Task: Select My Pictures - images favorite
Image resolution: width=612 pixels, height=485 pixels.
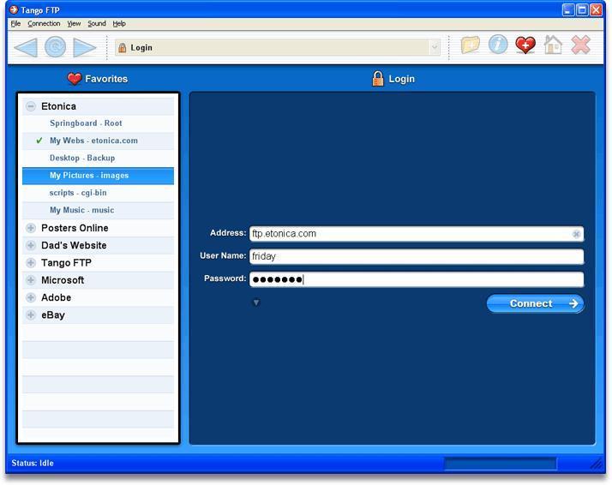Action: pos(98,176)
